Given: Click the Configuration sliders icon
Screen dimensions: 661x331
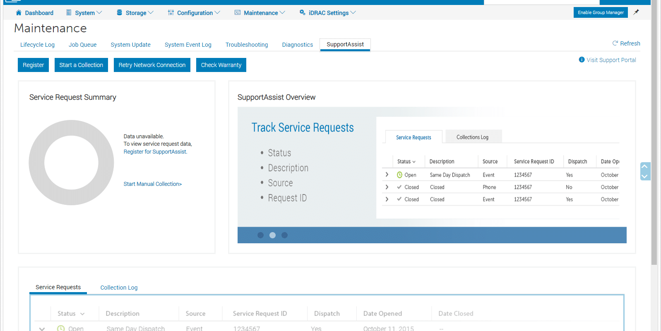Looking at the screenshot, I should click(171, 13).
